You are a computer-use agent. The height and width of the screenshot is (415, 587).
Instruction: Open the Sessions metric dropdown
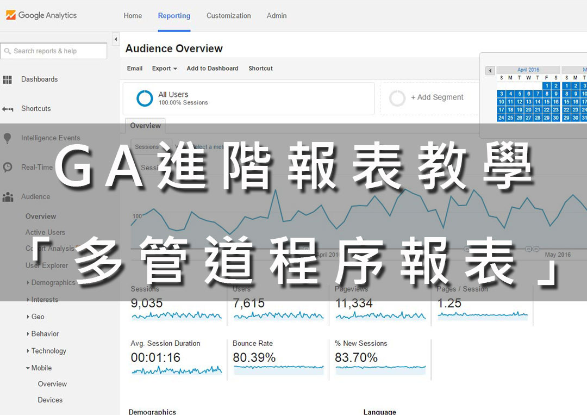pos(151,146)
